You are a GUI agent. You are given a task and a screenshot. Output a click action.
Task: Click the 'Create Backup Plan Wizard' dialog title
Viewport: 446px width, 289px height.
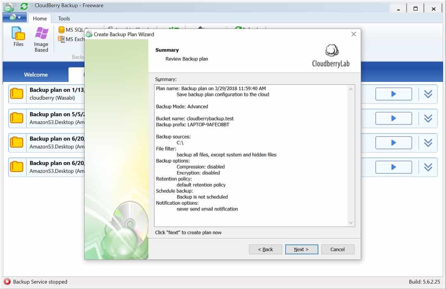pyautogui.click(x=124, y=34)
